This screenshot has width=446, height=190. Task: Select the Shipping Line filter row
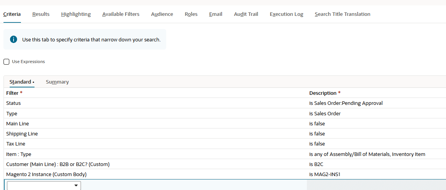click(x=225, y=134)
